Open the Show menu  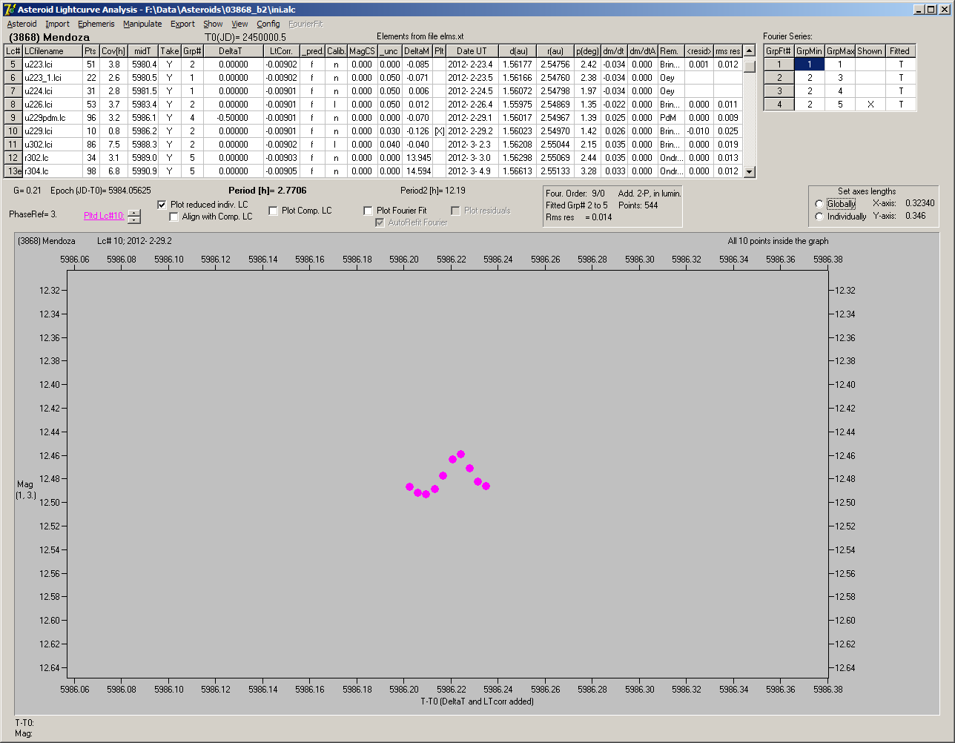pos(213,24)
